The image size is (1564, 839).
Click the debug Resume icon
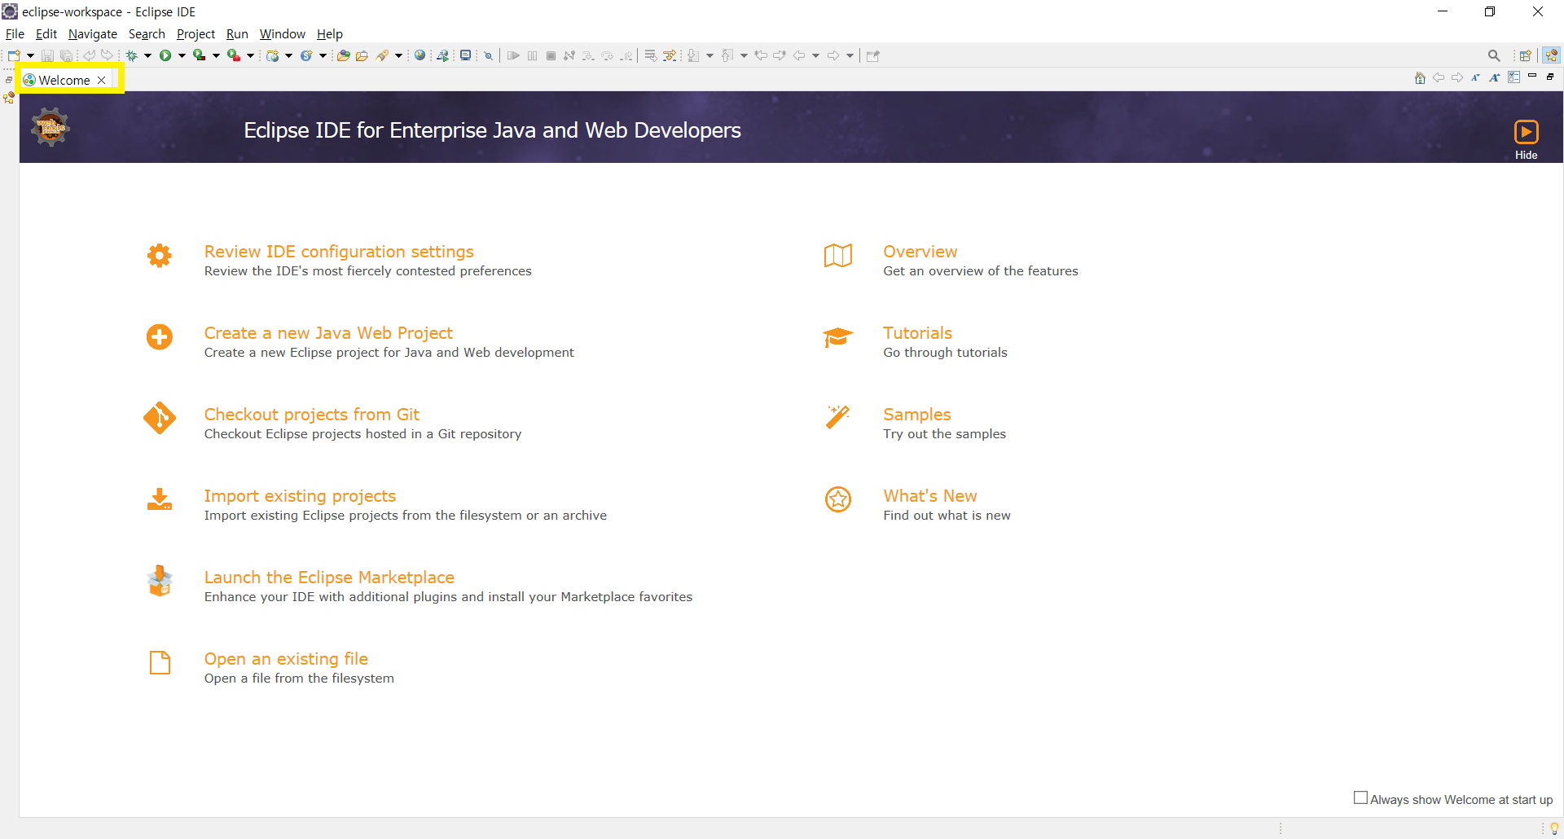point(513,55)
